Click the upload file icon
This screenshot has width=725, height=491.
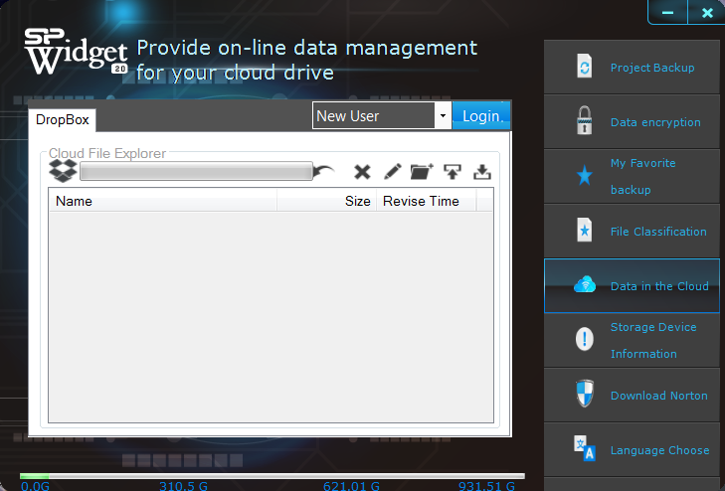pyautogui.click(x=453, y=172)
